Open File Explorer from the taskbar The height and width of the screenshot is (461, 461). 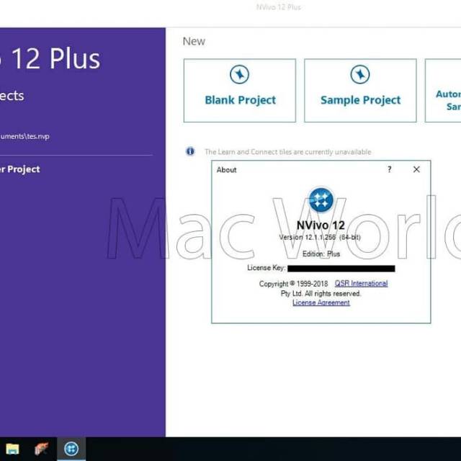[13, 449]
